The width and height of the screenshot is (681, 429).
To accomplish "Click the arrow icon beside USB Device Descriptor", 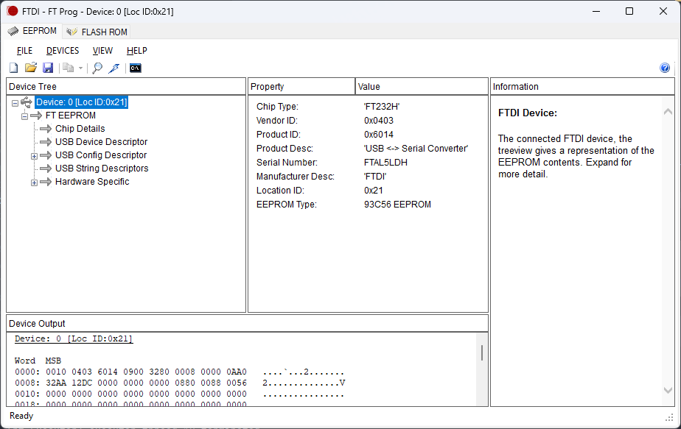I will click(46, 142).
